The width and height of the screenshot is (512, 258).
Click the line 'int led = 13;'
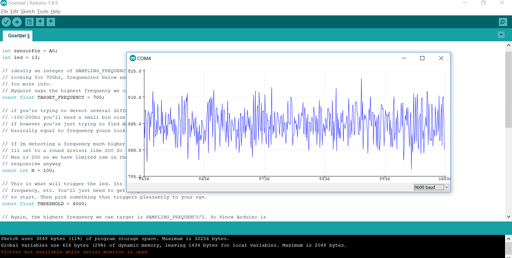coord(21,57)
